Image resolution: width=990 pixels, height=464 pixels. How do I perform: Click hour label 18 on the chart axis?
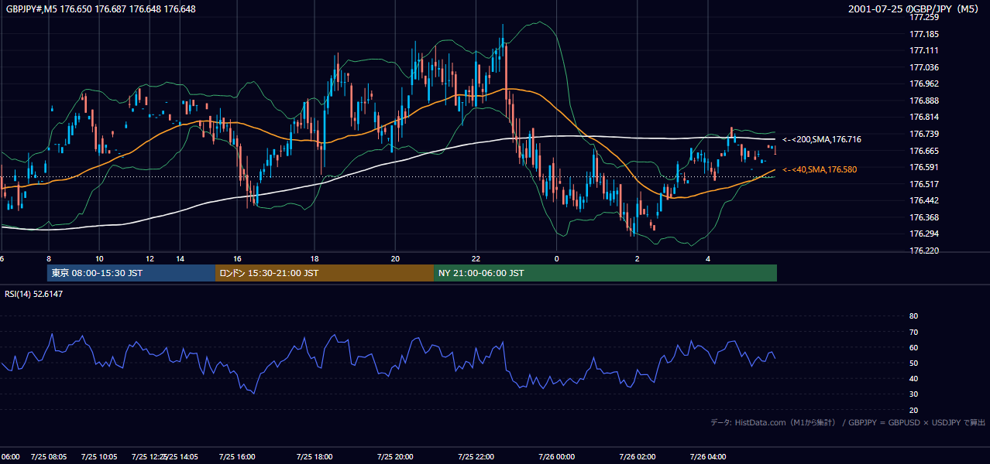coord(315,258)
